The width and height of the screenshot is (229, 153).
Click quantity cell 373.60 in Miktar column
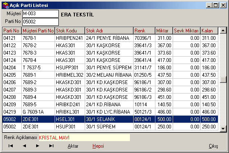click(x=164, y=53)
